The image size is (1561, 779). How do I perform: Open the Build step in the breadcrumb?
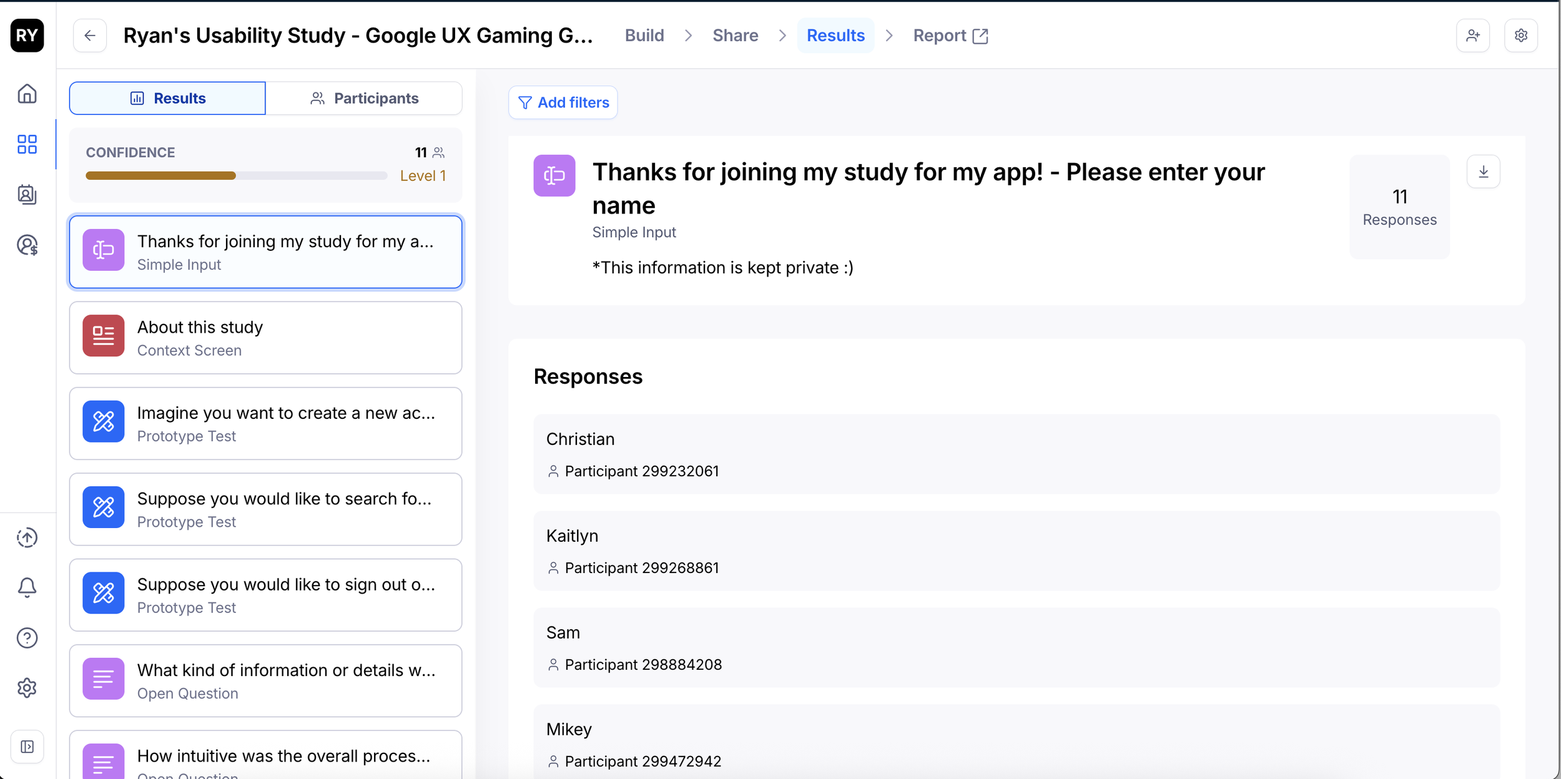click(x=644, y=36)
